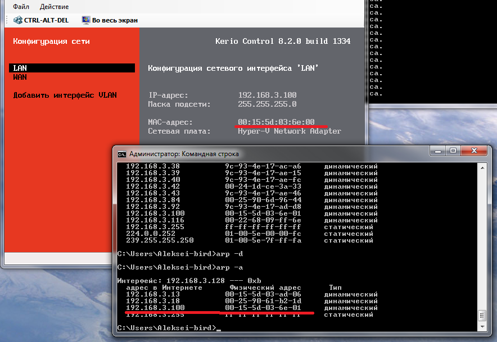497x342 pixels.
Task: Click ARP entry 239.255.255.250
Action: pos(160,240)
